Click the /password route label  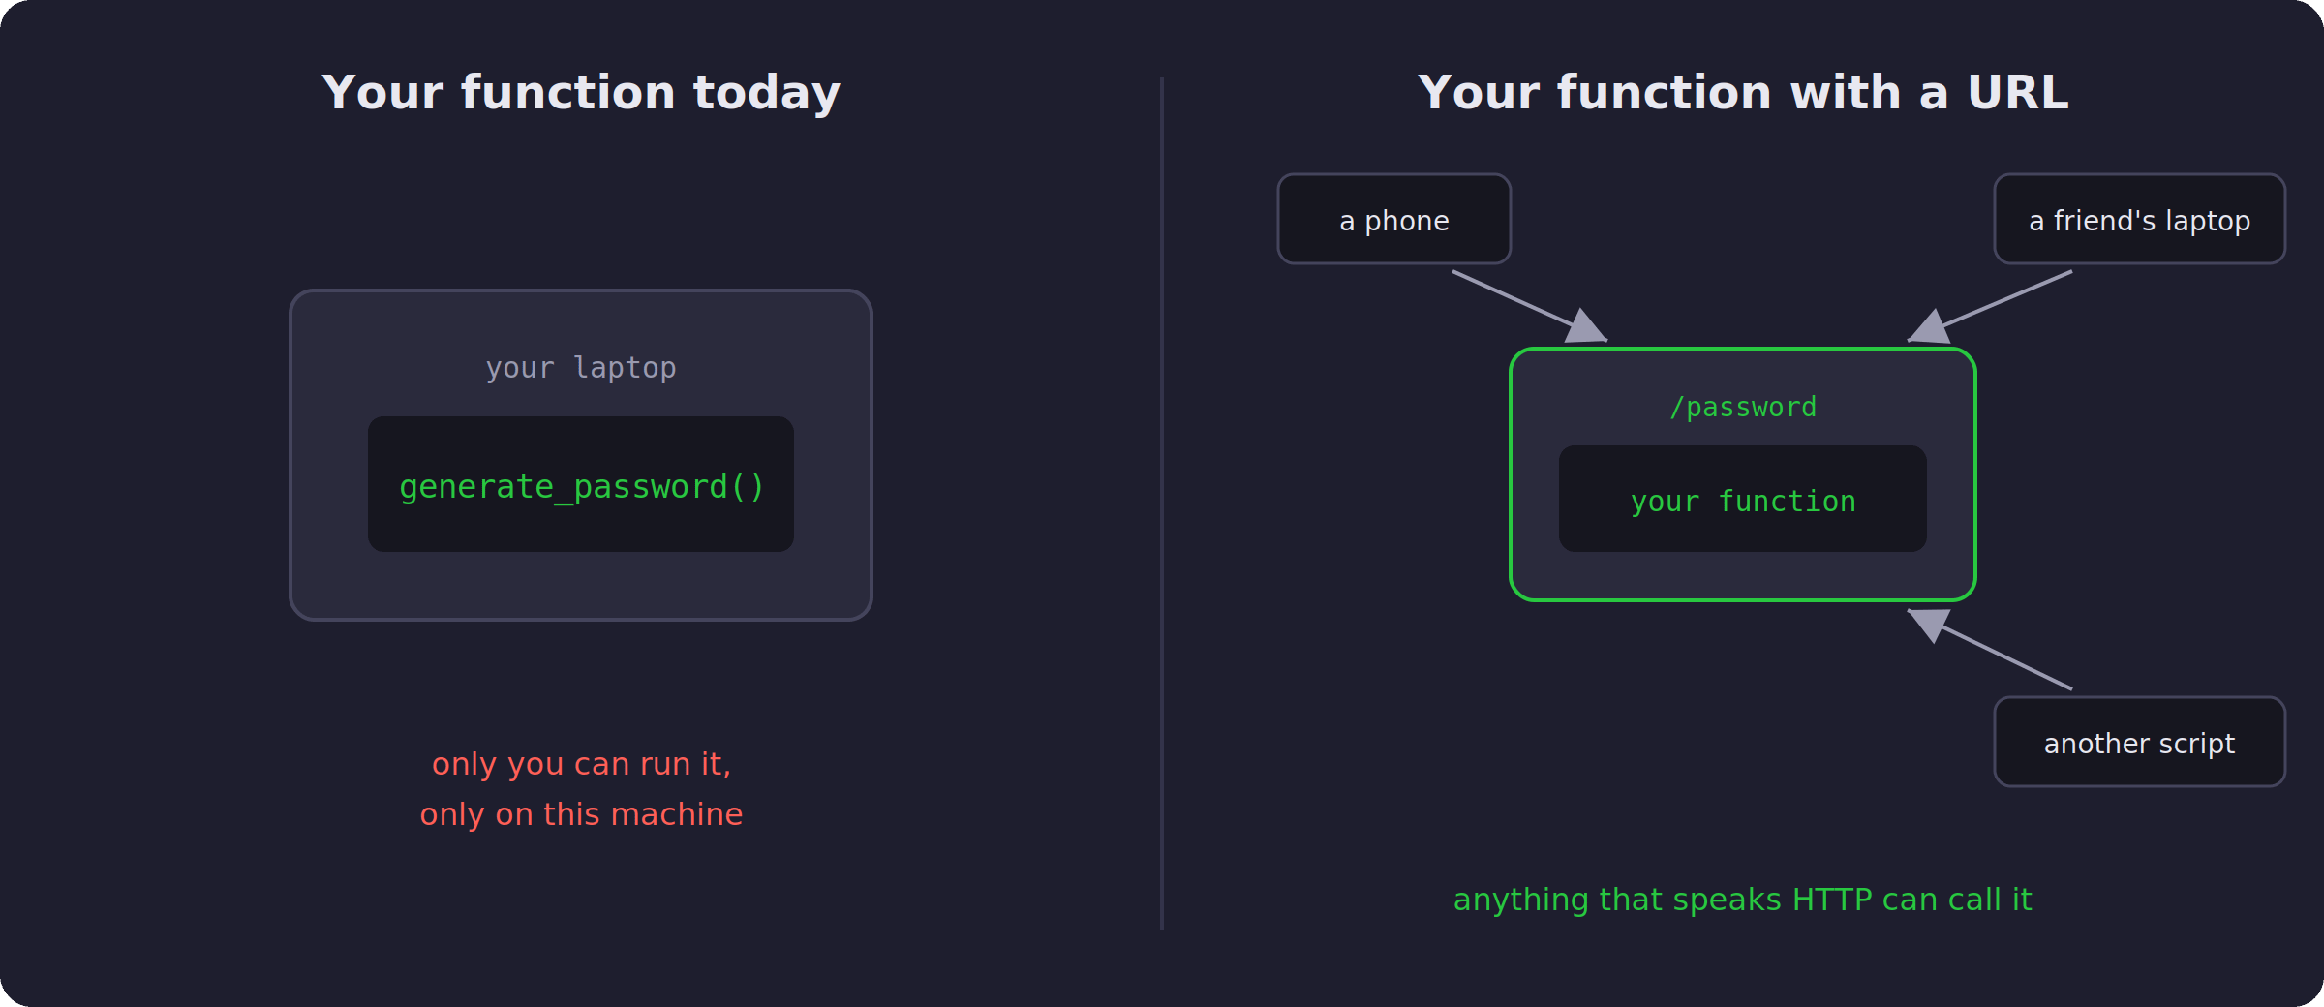point(1743,407)
